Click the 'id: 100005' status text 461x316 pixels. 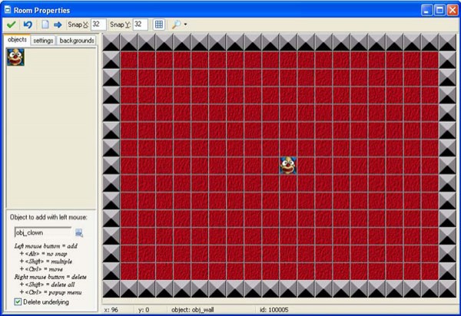click(x=274, y=310)
